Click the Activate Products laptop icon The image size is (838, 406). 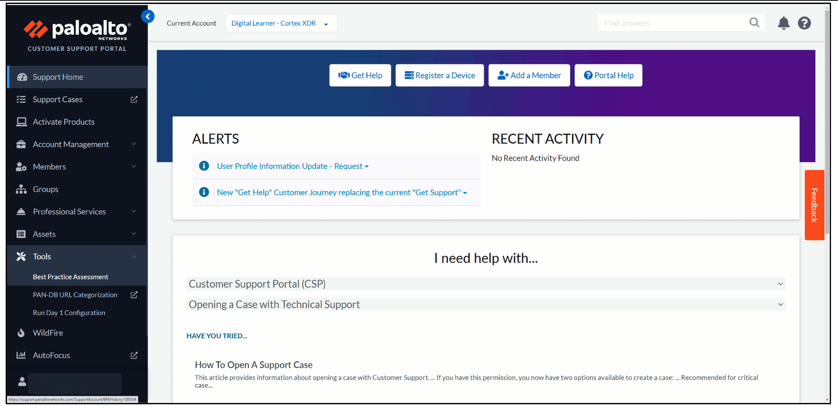[21, 122]
